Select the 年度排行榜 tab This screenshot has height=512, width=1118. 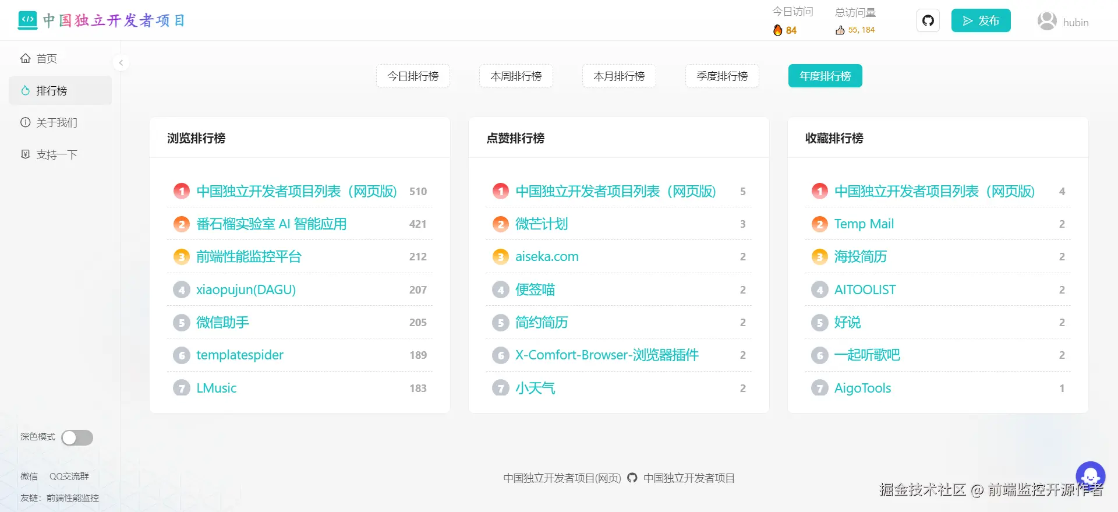point(825,76)
